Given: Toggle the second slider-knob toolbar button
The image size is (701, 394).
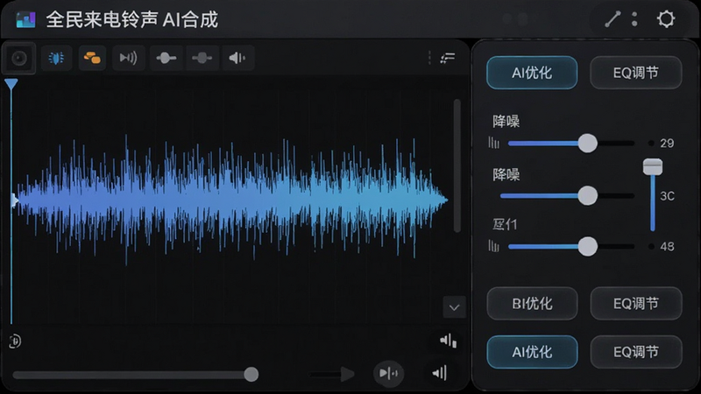Looking at the screenshot, I should click(x=202, y=58).
